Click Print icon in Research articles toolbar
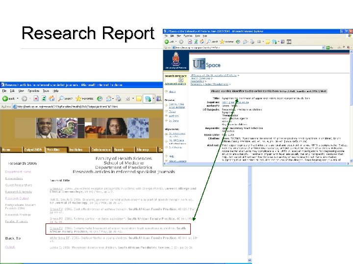Viewport: 353px width, 264px height. (119, 98)
